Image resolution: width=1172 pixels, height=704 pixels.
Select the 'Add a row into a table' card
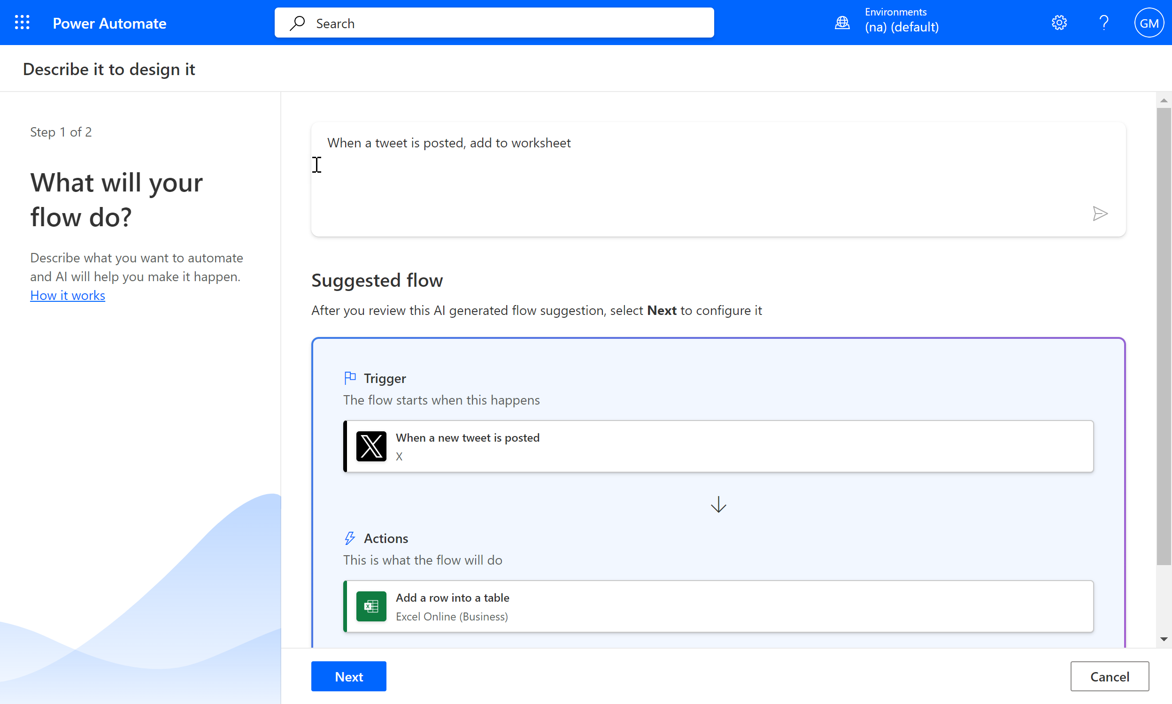pyautogui.click(x=718, y=606)
